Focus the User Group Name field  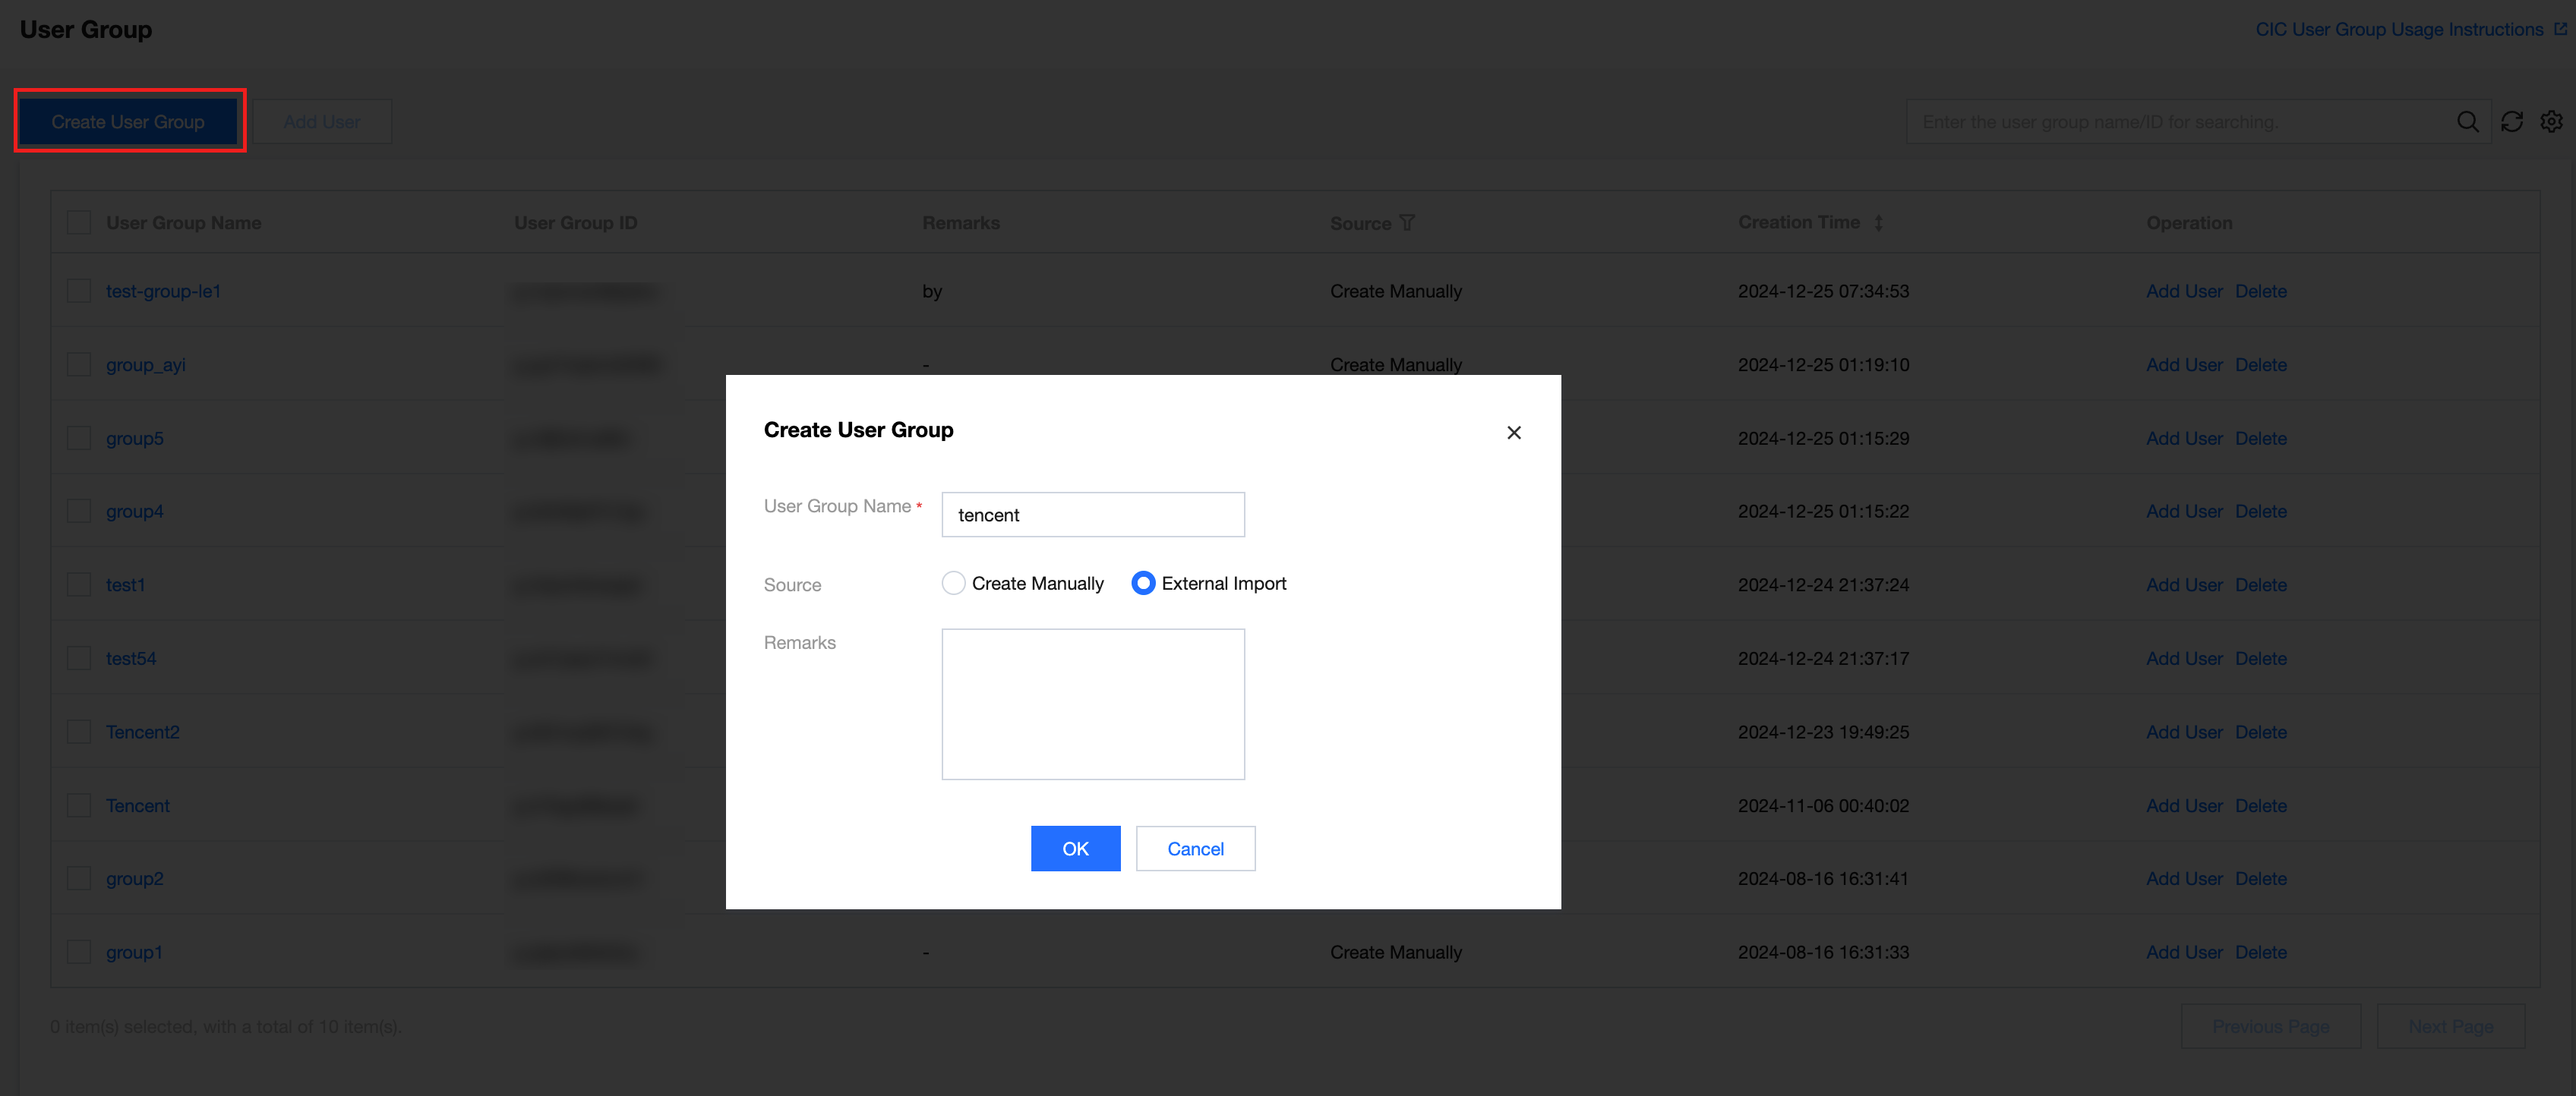[1092, 515]
